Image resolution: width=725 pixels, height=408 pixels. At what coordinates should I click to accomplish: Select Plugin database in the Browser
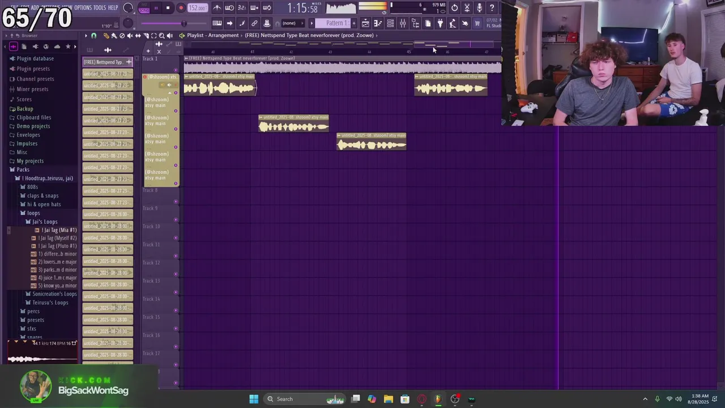[35, 58]
